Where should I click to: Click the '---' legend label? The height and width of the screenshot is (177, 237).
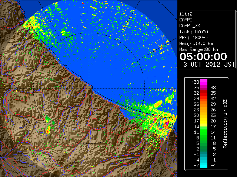pos(212,82)
